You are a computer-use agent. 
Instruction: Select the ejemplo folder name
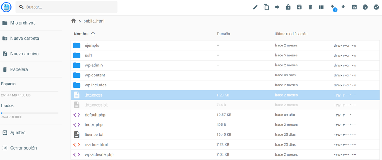tap(92, 46)
